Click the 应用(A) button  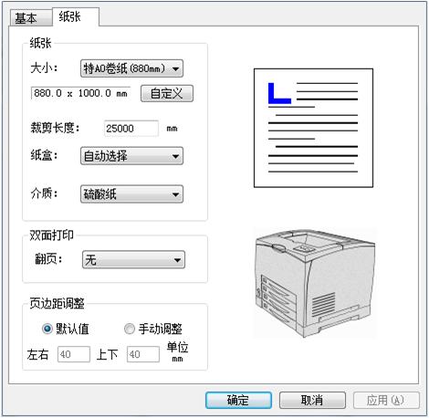pyautogui.click(x=386, y=400)
